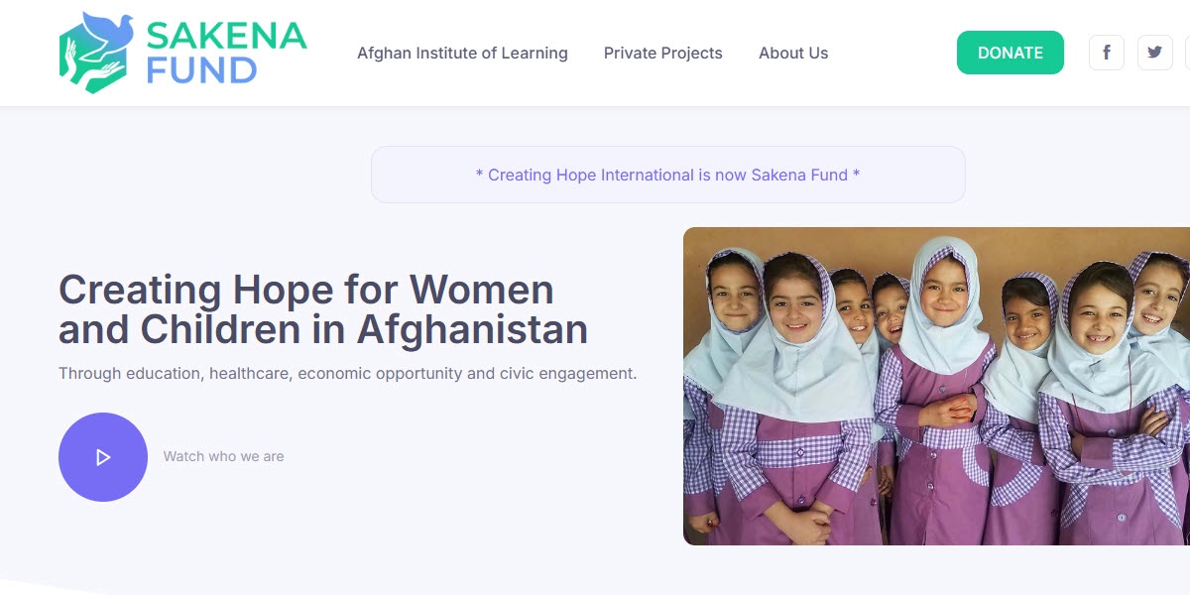This screenshot has width=1190, height=595.
Task: Open the Private Projects menu item
Action: pos(663,54)
